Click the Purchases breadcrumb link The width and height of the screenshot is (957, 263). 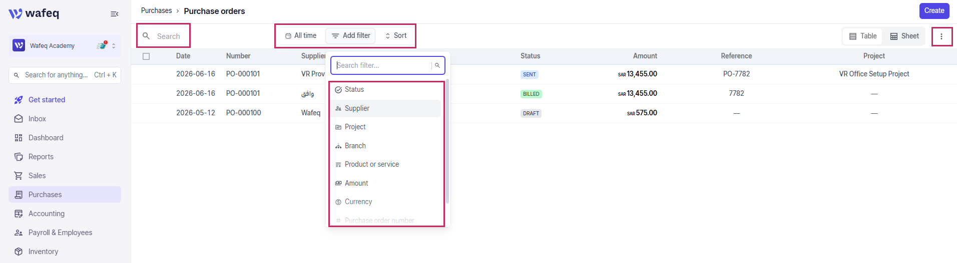coord(156,10)
